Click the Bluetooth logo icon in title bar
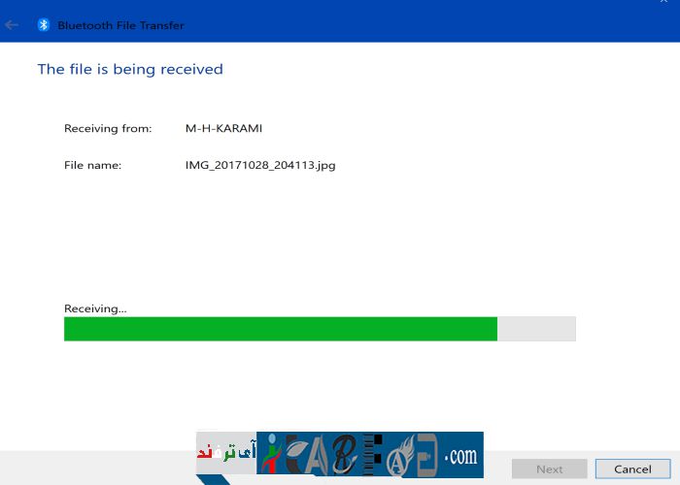Screen dimensions: 680x485 pyautogui.click(x=43, y=24)
